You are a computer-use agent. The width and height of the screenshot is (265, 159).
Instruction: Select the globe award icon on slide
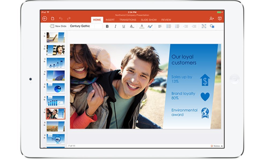pos(205,113)
